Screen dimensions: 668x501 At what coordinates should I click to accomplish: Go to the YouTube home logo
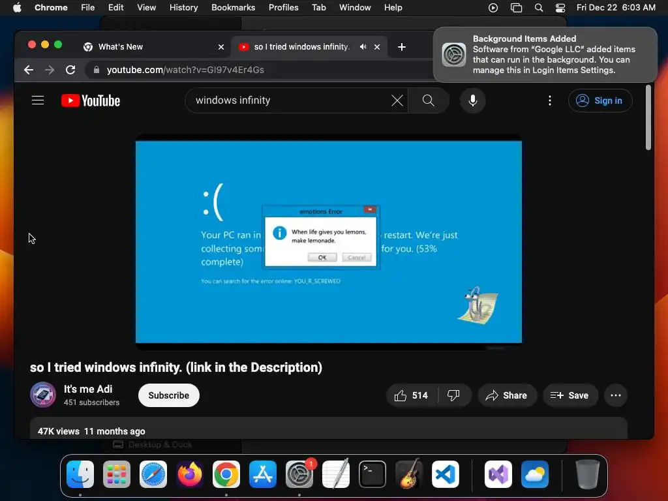(91, 100)
